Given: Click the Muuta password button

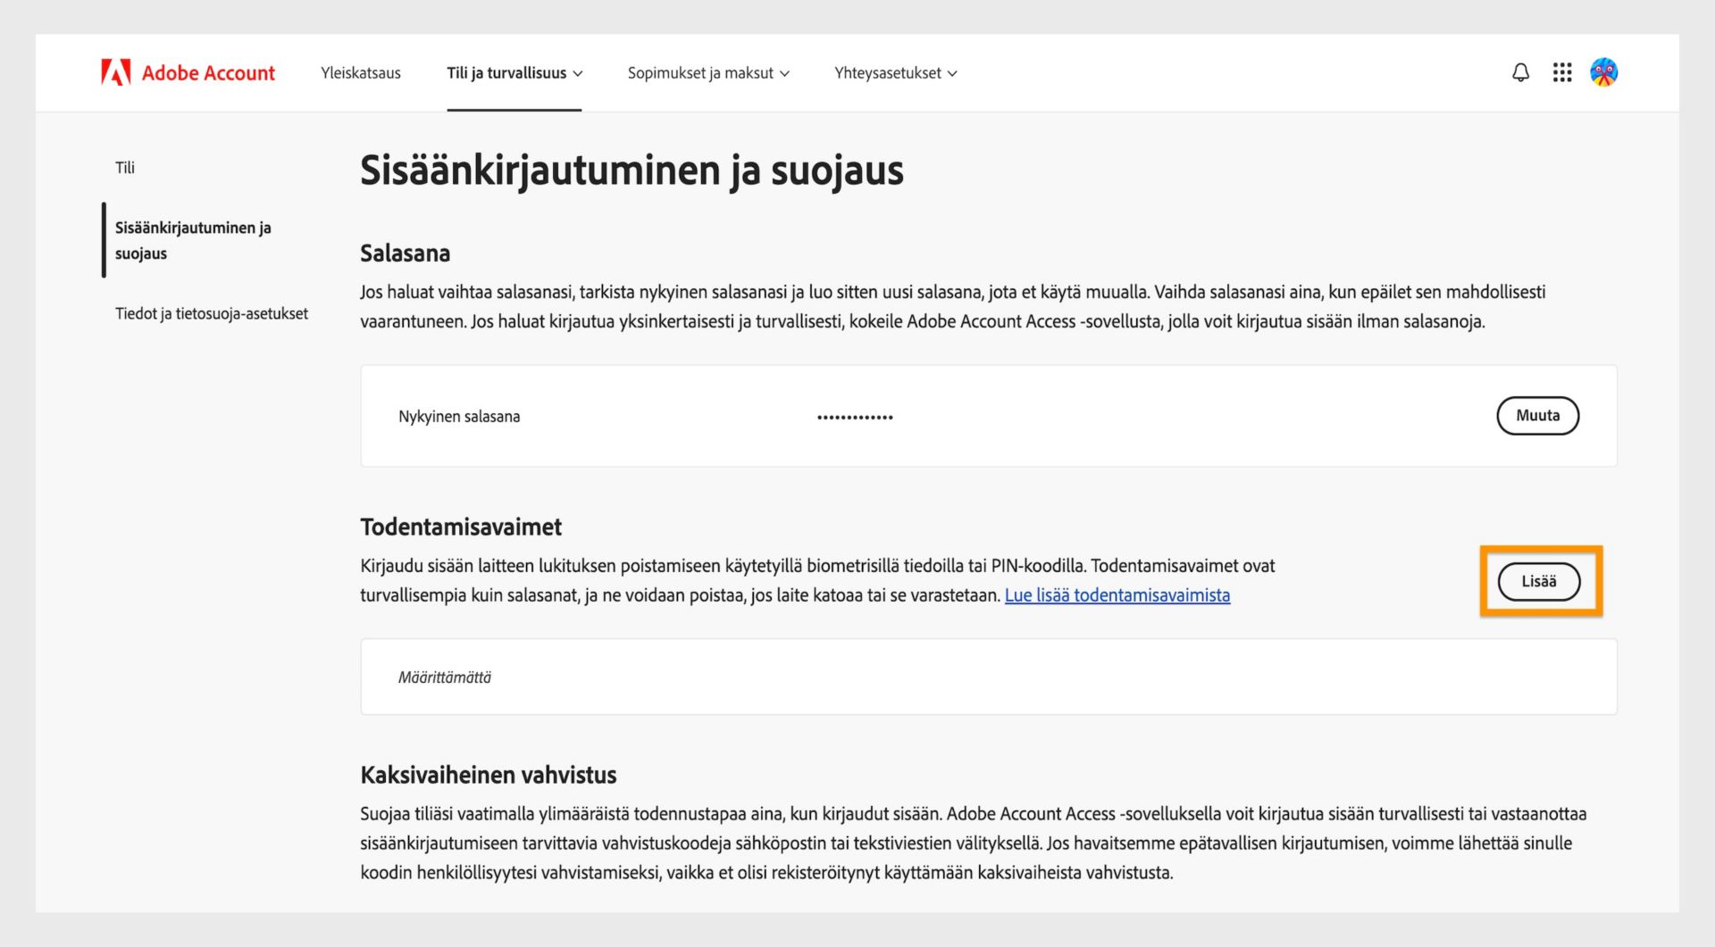Looking at the screenshot, I should [1537, 415].
